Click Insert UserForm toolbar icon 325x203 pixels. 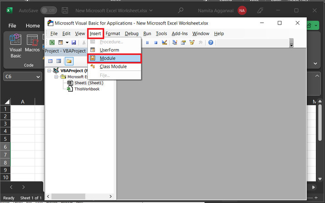point(60,42)
